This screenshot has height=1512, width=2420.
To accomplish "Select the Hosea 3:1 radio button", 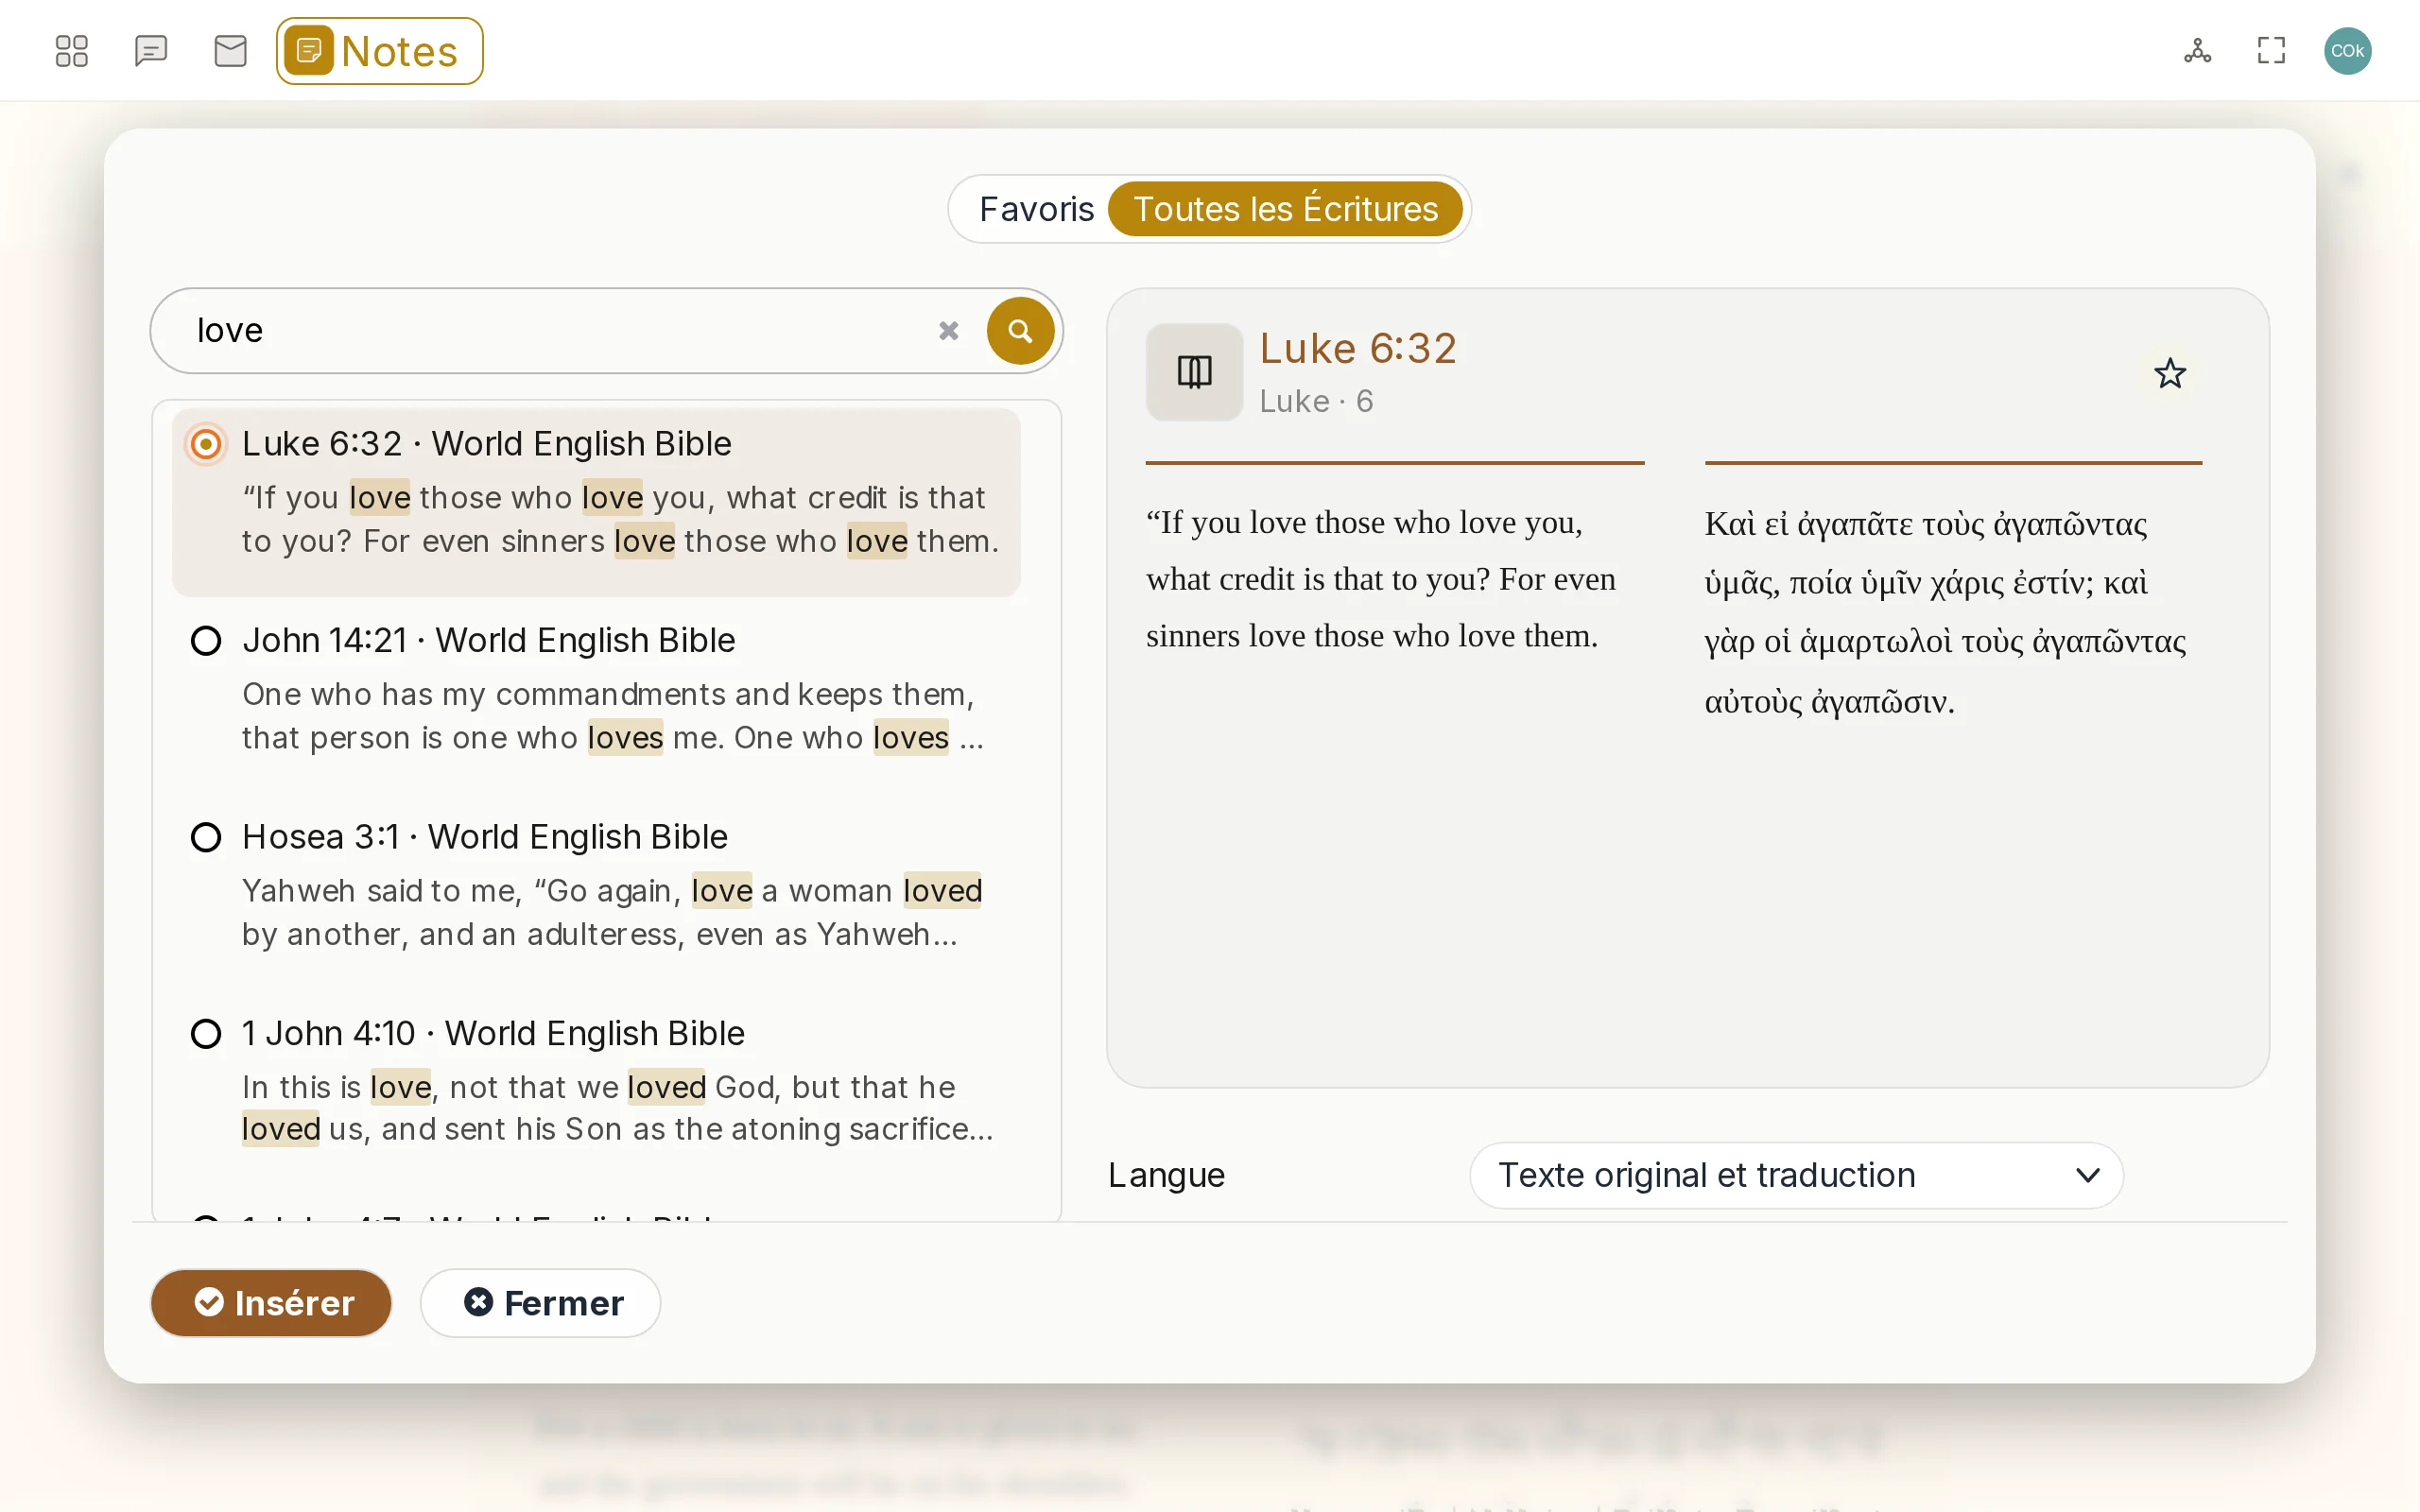I will (x=206, y=837).
